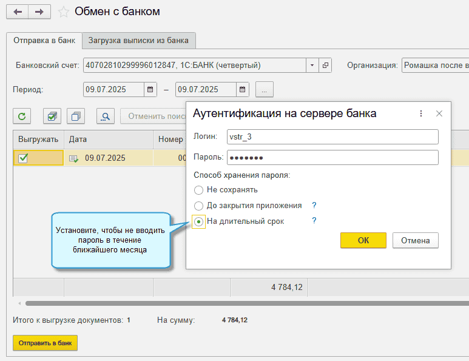Image resolution: width=469 pixels, height=361 pixels.
Task: Open the start date calendar picker
Action: (x=150, y=89)
